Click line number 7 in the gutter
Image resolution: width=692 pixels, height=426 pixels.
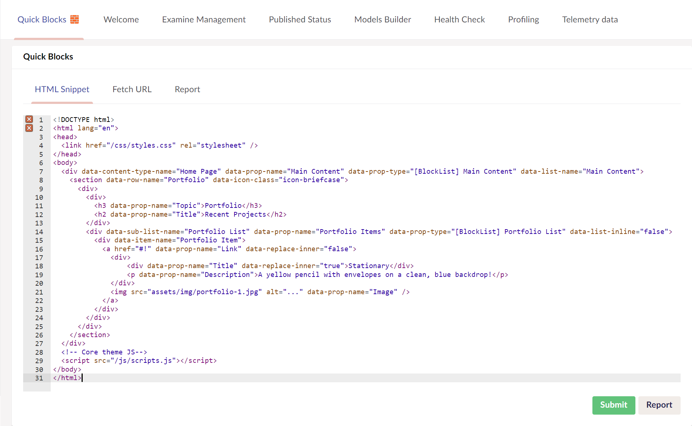click(x=41, y=172)
